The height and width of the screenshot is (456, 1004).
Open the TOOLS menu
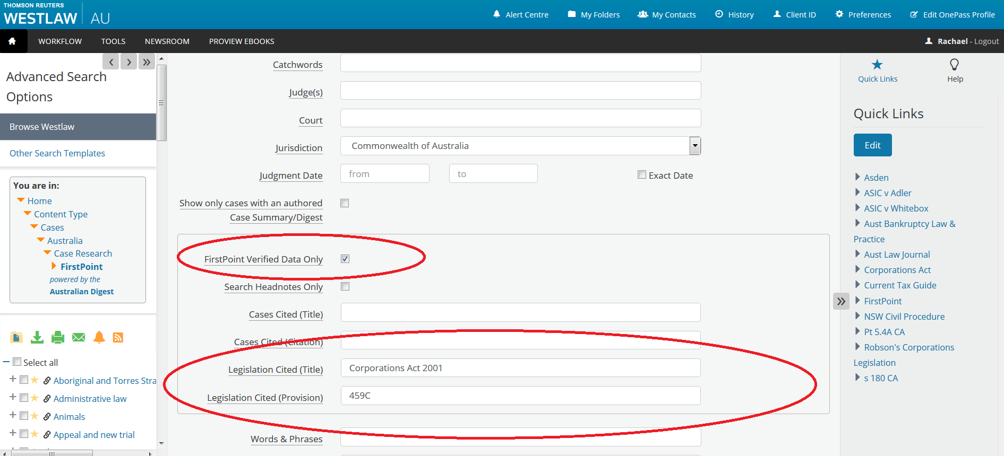click(114, 41)
